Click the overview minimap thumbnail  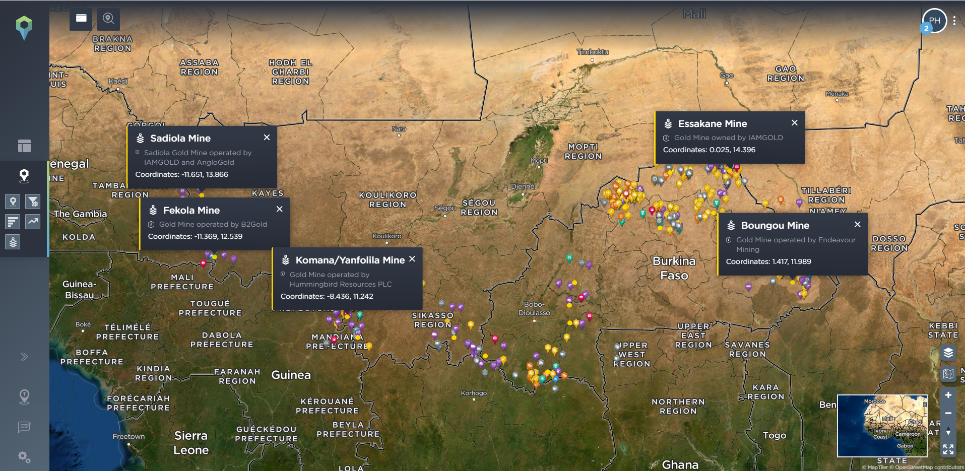pos(882,426)
